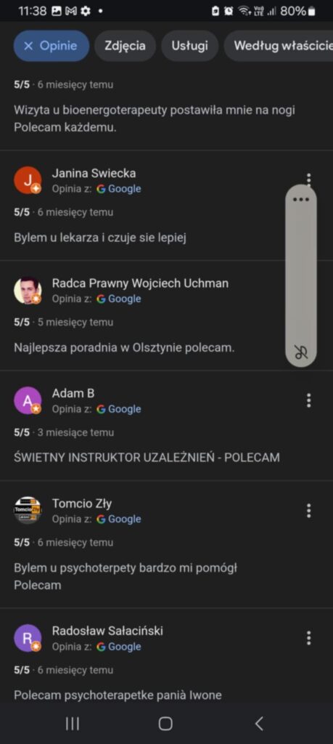Open more options for Radosław Sałaciński's review

click(309, 638)
